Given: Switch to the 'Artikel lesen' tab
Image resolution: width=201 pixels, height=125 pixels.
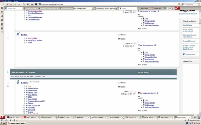Looking at the screenshot, I should tap(82, 117).
